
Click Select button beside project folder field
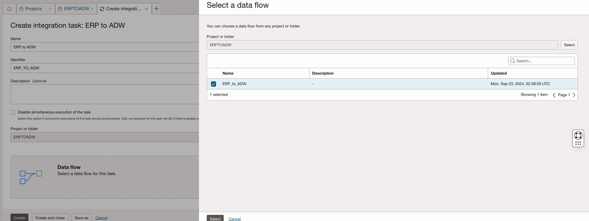coord(569,45)
